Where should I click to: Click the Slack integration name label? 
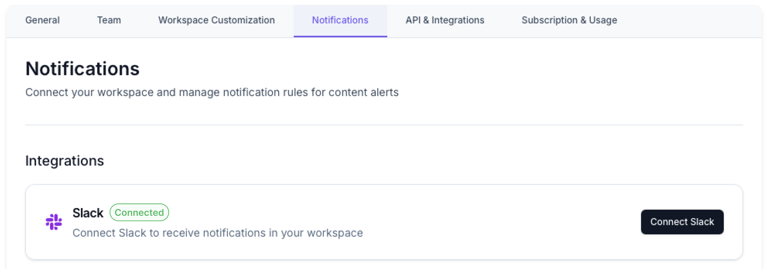[88, 213]
